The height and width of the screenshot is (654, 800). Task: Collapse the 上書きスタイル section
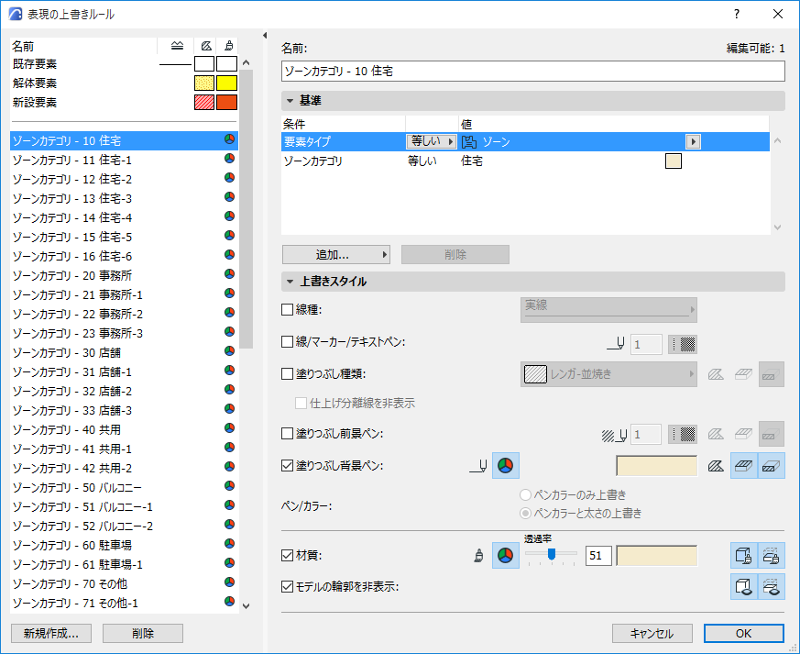point(290,282)
